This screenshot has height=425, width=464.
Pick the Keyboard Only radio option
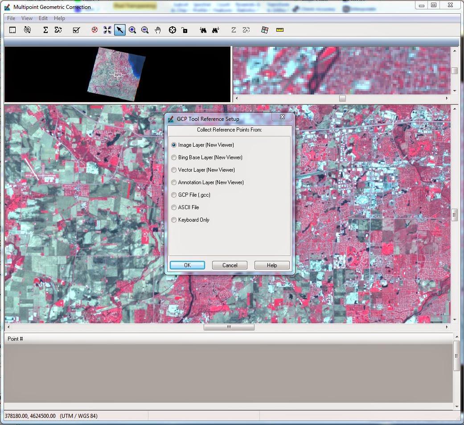pyautogui.click(x=174, y=220)
